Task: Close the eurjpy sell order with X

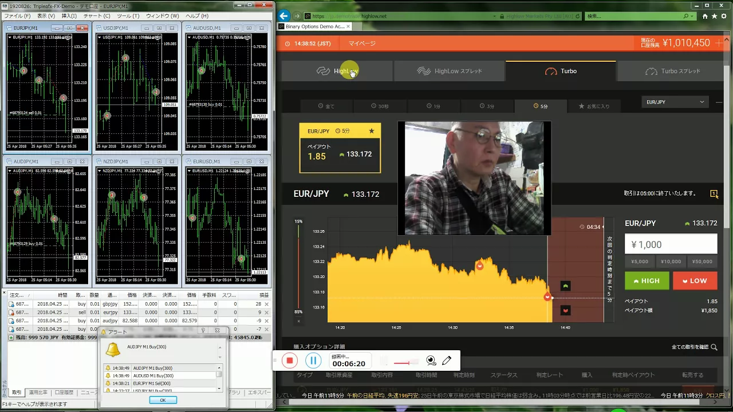Action: (266, 312)
